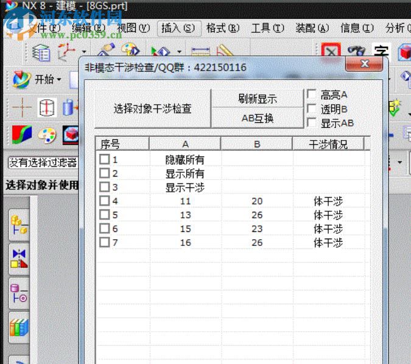Check row 2 显示所有 checkbox
411x364 pixels.
(x=104, y=173)
